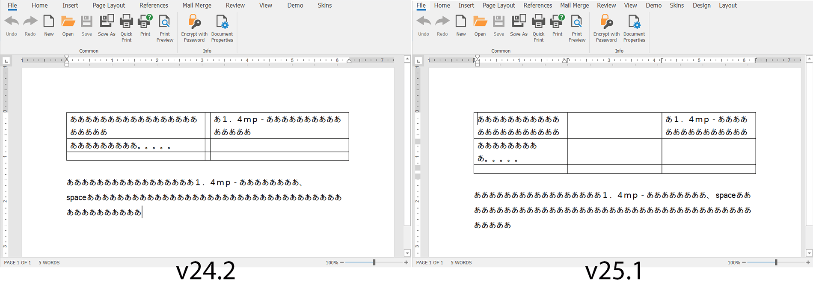Click the scroll down arrow in v24.2
Screen dimensions: 813x286
point(407,253)
